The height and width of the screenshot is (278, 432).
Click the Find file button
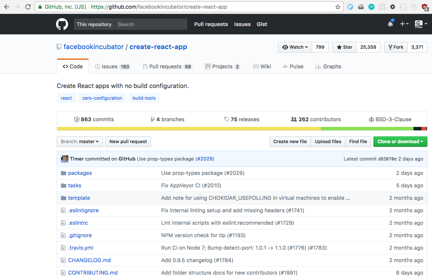358,142
